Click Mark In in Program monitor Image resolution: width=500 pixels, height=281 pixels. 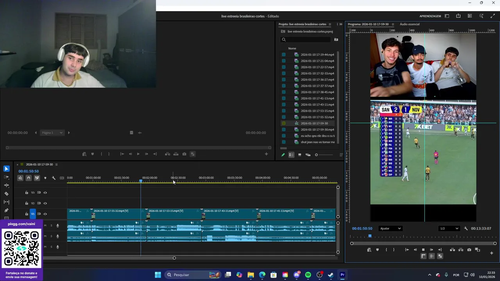[386, 250]
